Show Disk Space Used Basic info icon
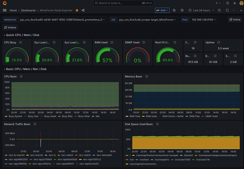The width and height of the screenshot is (244, 169). (157, 124)
